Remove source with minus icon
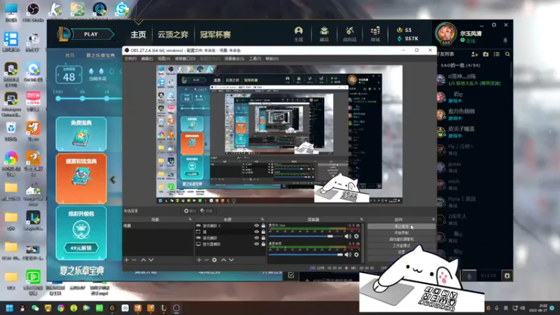This screenshot has height=315, width=560. coord(206,260)
